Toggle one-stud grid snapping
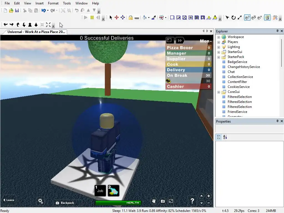Image resolution: width=284 pixels, height=213 pixels. 247,17
